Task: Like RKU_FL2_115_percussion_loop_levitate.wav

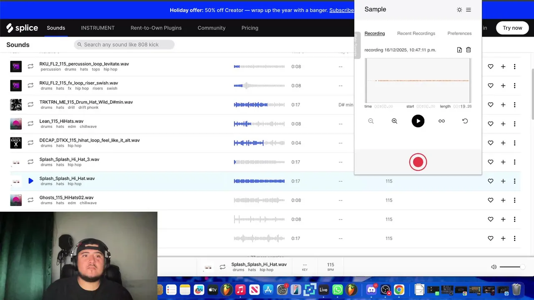Action: tap(491, 67)
